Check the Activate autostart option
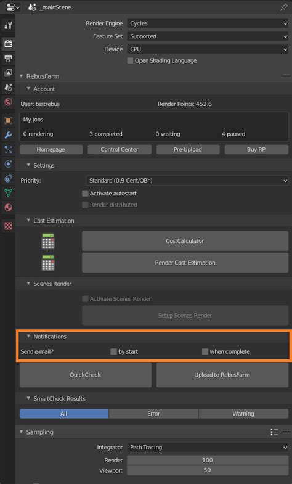 point(85,194)
